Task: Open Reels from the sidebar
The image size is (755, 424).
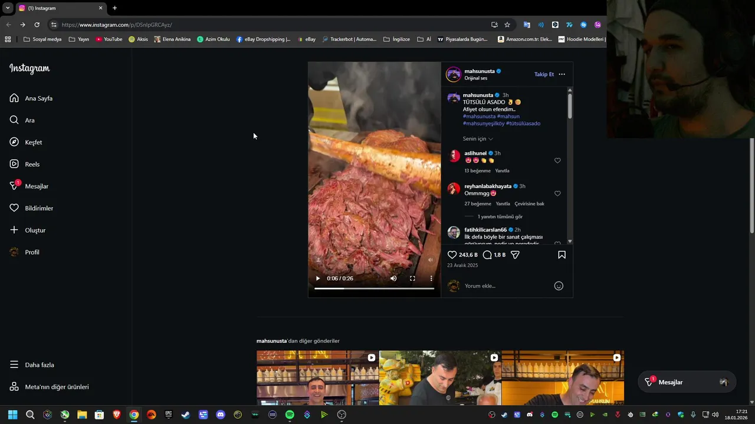Action: 25,164
